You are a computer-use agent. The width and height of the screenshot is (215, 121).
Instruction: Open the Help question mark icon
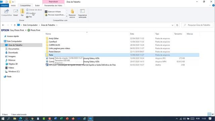(213, 5)
